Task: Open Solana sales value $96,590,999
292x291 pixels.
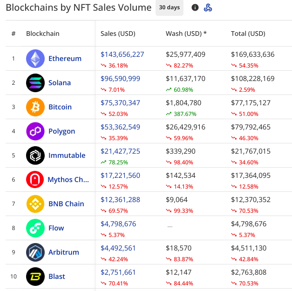Action: click(x=120, y=79)
